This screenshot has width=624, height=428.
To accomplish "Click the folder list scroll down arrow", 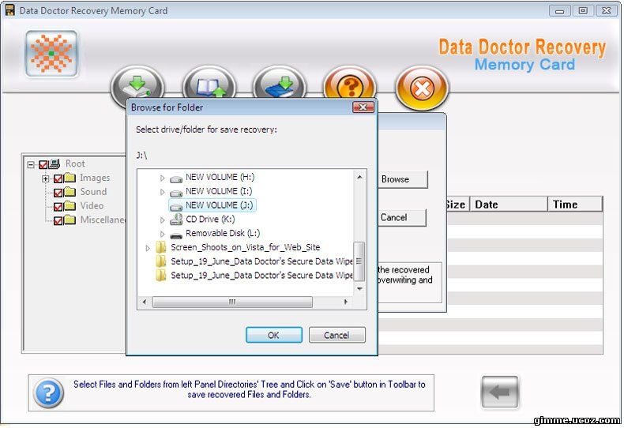I will [359, 289].
